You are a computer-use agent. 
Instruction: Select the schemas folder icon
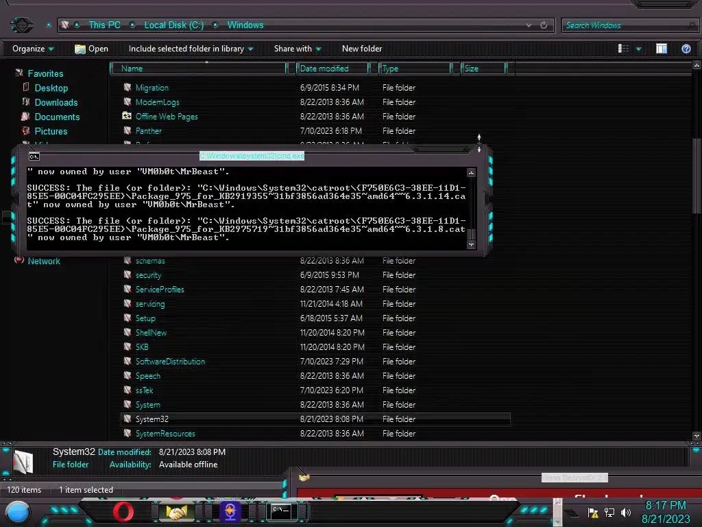pos(128,260)
